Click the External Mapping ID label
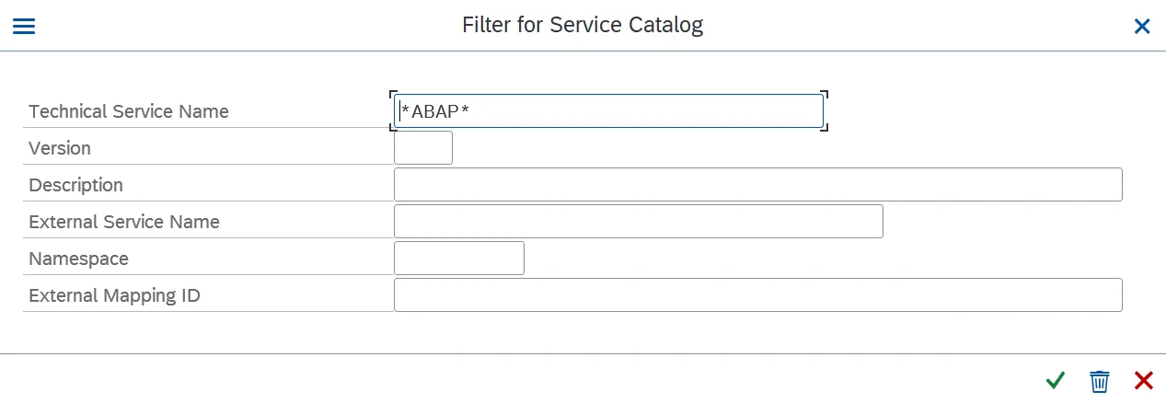 click(114, 295)
